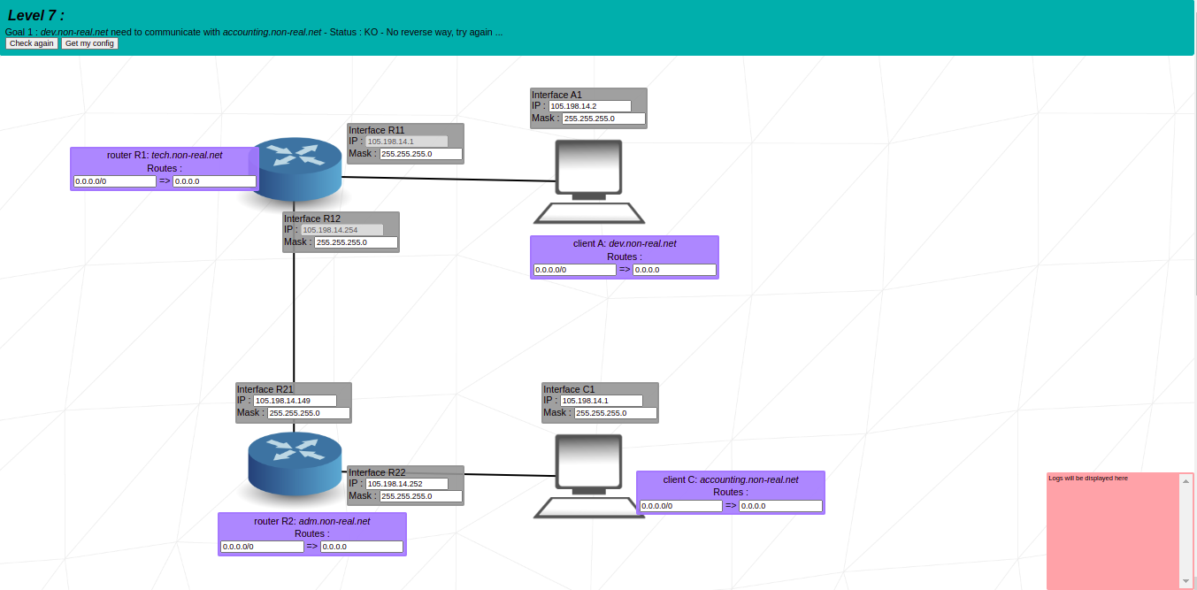Edit client C route gateway field
Screen dimensions: 1197x590
(781, 506)
